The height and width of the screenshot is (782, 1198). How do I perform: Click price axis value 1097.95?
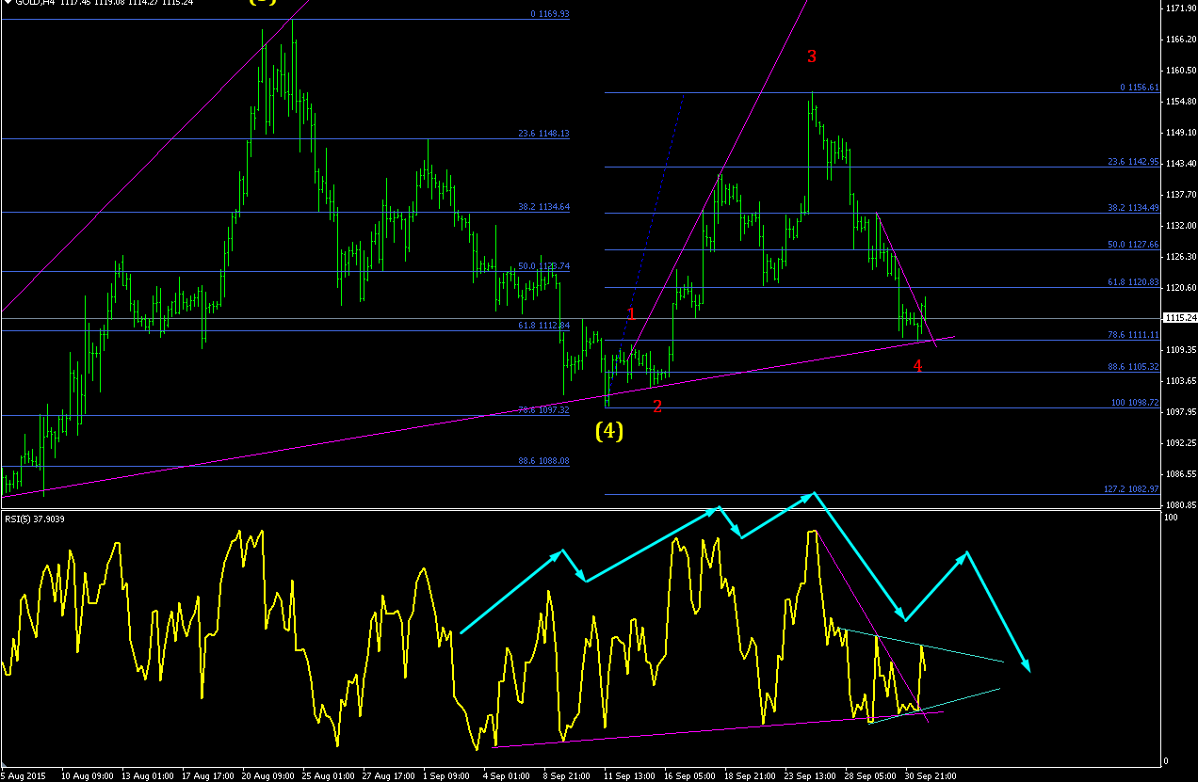pyautogui.click(x=1181, y=412)
